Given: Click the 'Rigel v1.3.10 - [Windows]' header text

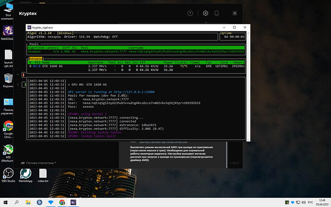Looking at the screenshot, I should [x=50, y=33].
